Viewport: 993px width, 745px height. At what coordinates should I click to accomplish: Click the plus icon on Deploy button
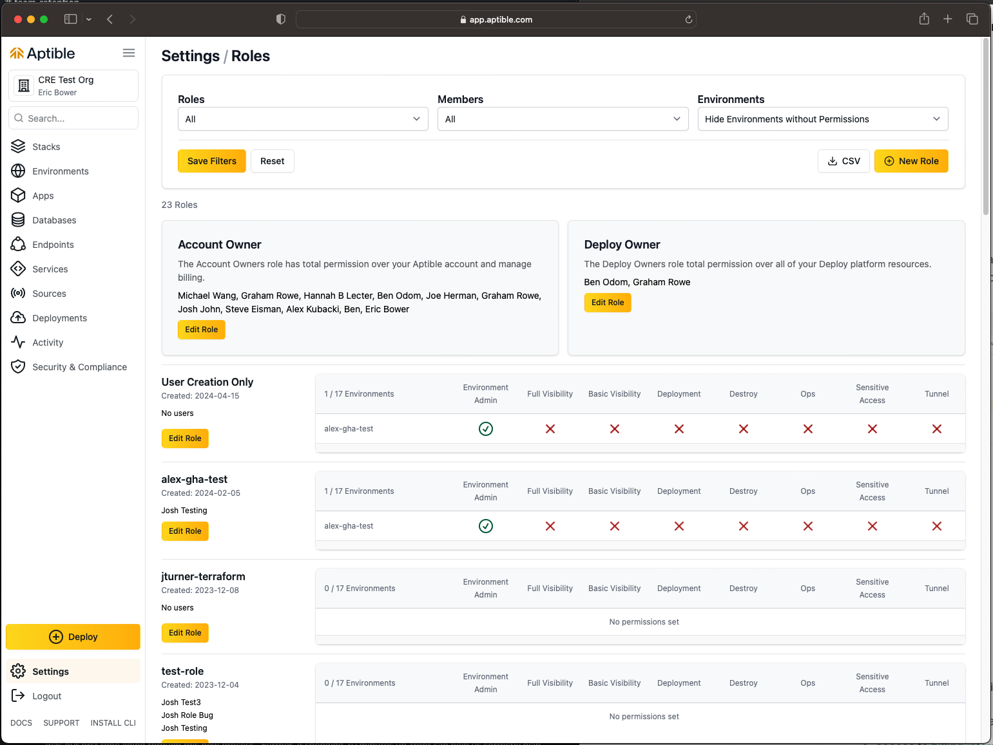pos(56,637)
